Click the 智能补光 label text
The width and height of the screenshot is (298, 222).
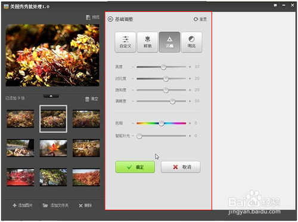[122, 136]
